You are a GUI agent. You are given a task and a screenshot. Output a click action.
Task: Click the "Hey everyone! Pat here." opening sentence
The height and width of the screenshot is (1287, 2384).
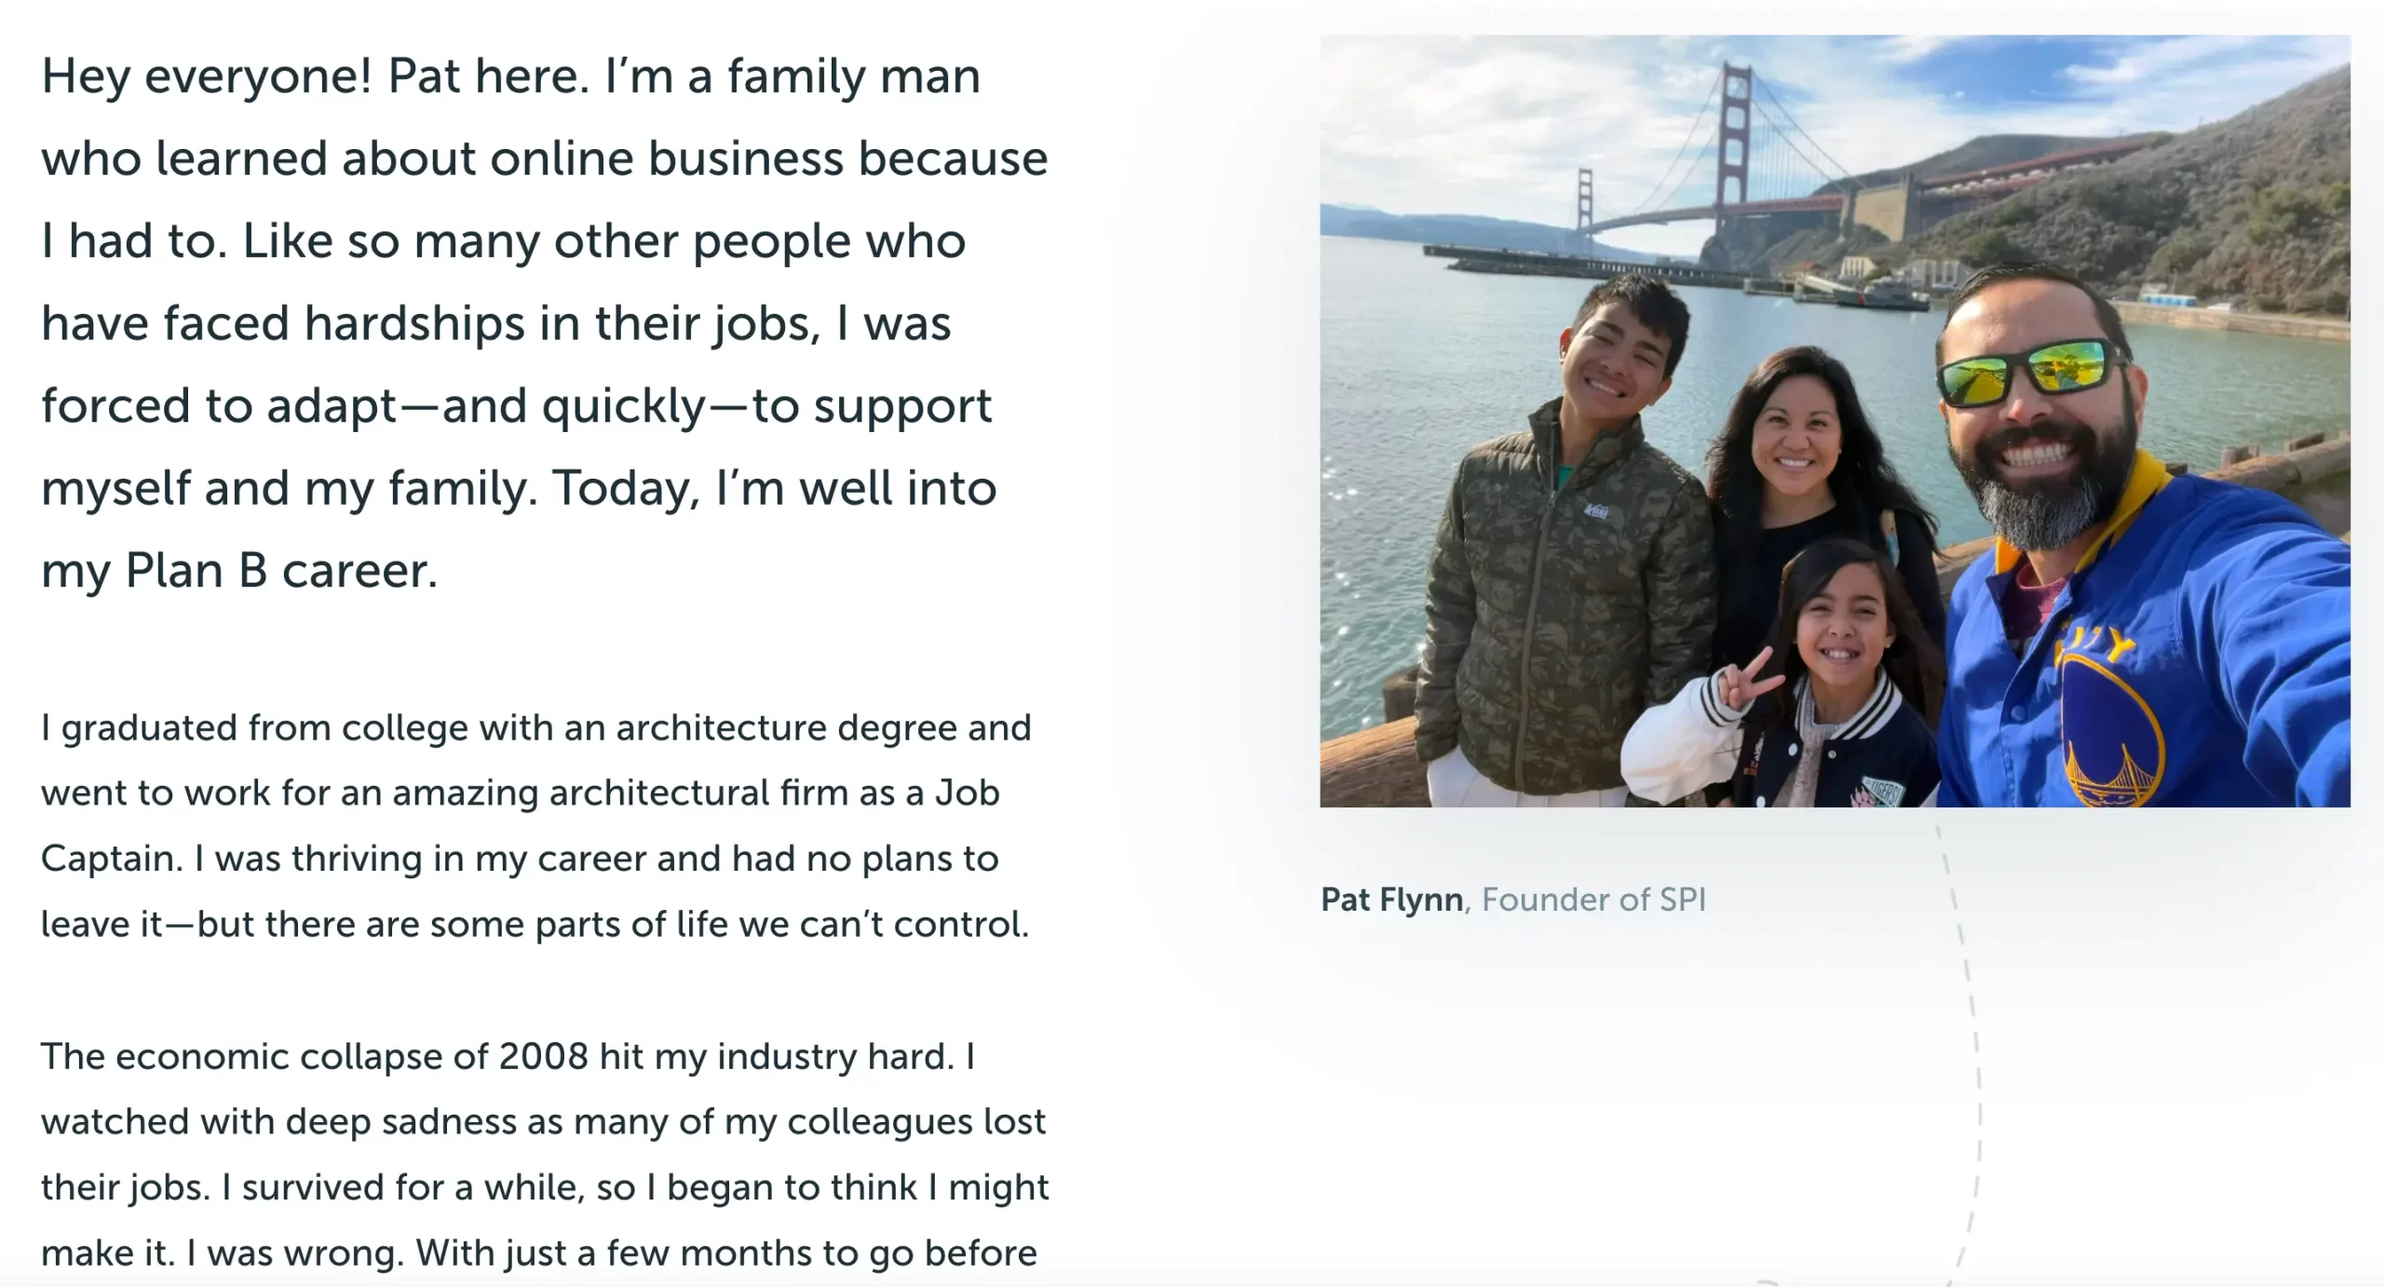pyautogui.click(x=315, y=76)
